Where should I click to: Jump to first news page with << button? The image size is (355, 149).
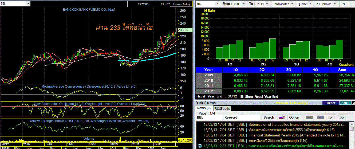(x=310, y=117)
